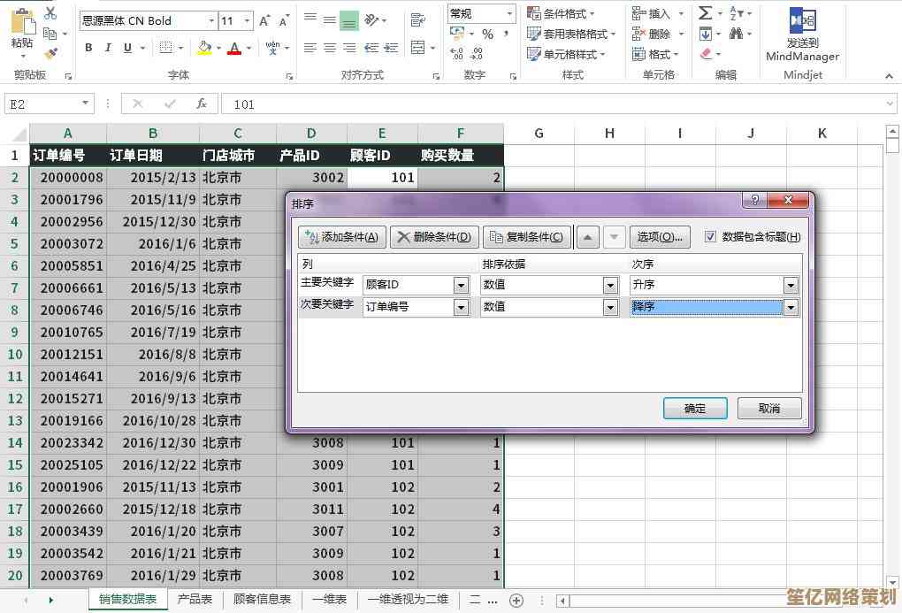Select the Format Painter brush icon
The image size is (902, 613).
50,53
